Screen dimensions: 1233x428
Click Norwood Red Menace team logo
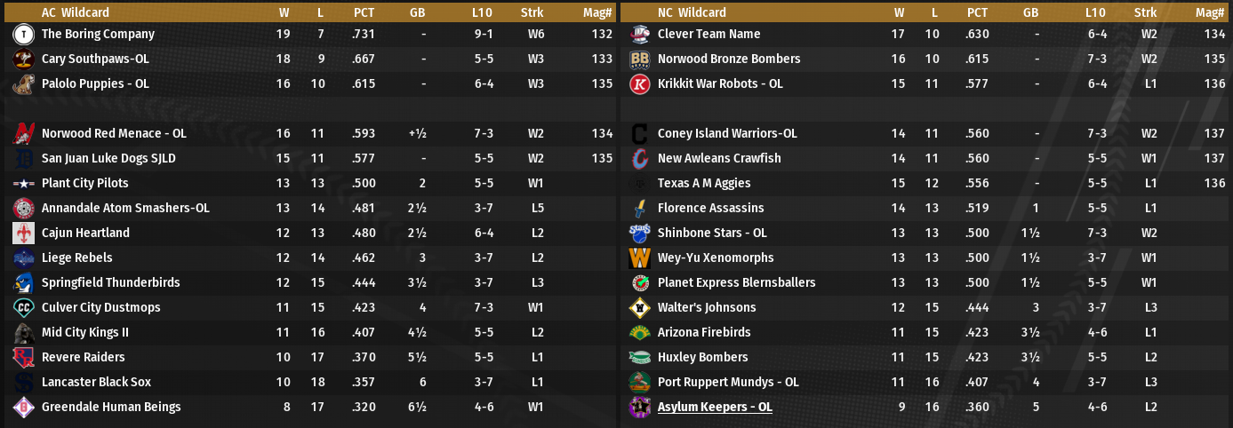[24, 133]
